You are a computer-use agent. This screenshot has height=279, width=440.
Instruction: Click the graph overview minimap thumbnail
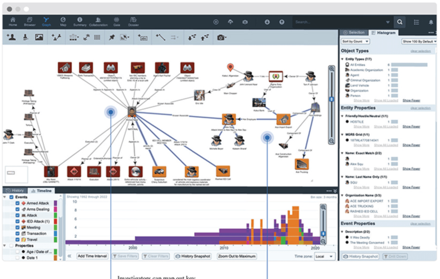coord(17,174)
